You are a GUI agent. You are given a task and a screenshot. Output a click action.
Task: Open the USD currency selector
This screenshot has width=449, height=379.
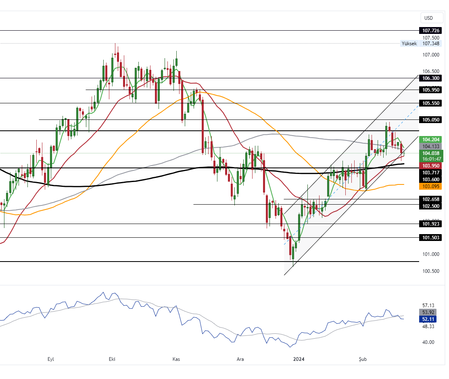432,18
